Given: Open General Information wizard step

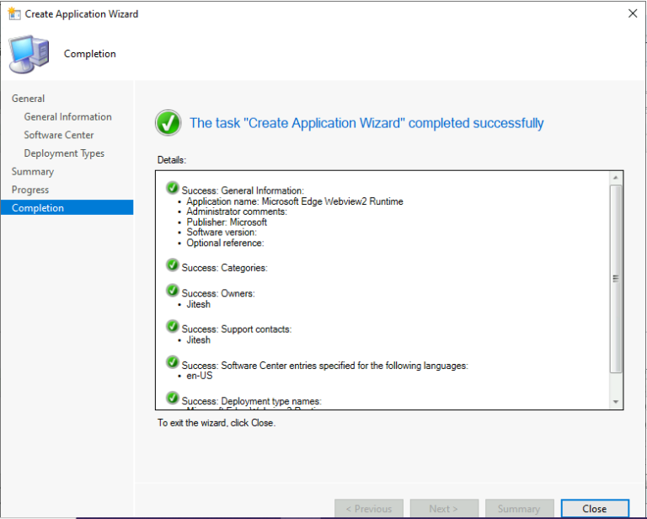Looking at the screenshot, I should [x=67, y=117].
